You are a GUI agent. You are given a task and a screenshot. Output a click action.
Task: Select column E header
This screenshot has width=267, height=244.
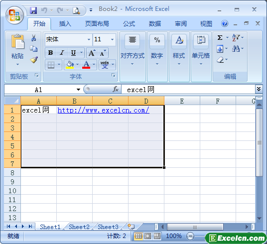(x=182, y=101)
